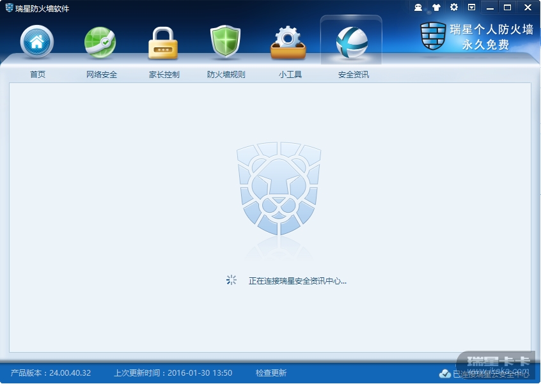Click the 瑞星个人防火墙 brick shield logo
The width and height of the screenshot is (541, 384).
[x=434, y=36]
